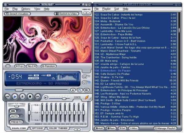Open the Help menu in Playlist Editor

(125, 9)
